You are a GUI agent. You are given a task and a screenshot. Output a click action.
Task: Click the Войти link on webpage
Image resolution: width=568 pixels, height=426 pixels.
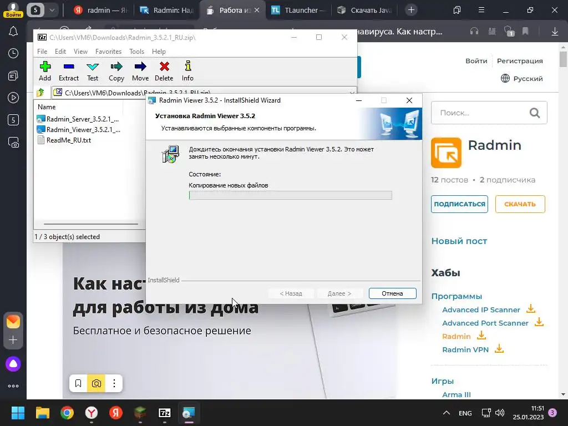pos(476,61)
